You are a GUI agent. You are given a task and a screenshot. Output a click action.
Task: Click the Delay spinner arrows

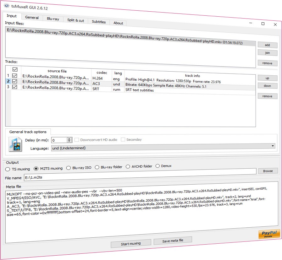click(69, 140)
